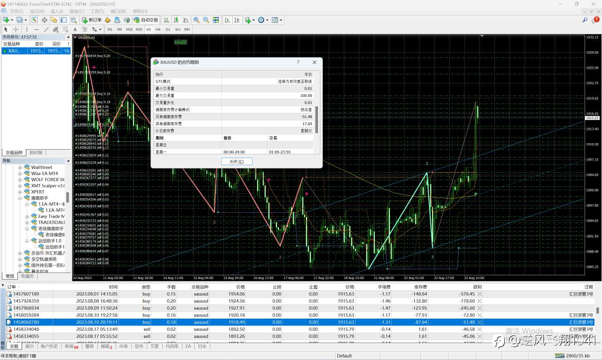Zoom out on the chart
Image resolution: width=602 pixels, height=360 pixels.
coord(206,20)
